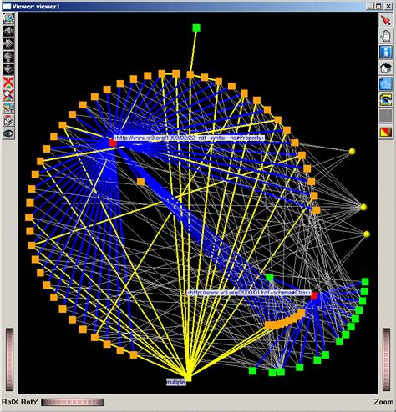Click the RotX vertical slider on the left
Viewport: 396px width, 412px height.
[x=10, y=359]
